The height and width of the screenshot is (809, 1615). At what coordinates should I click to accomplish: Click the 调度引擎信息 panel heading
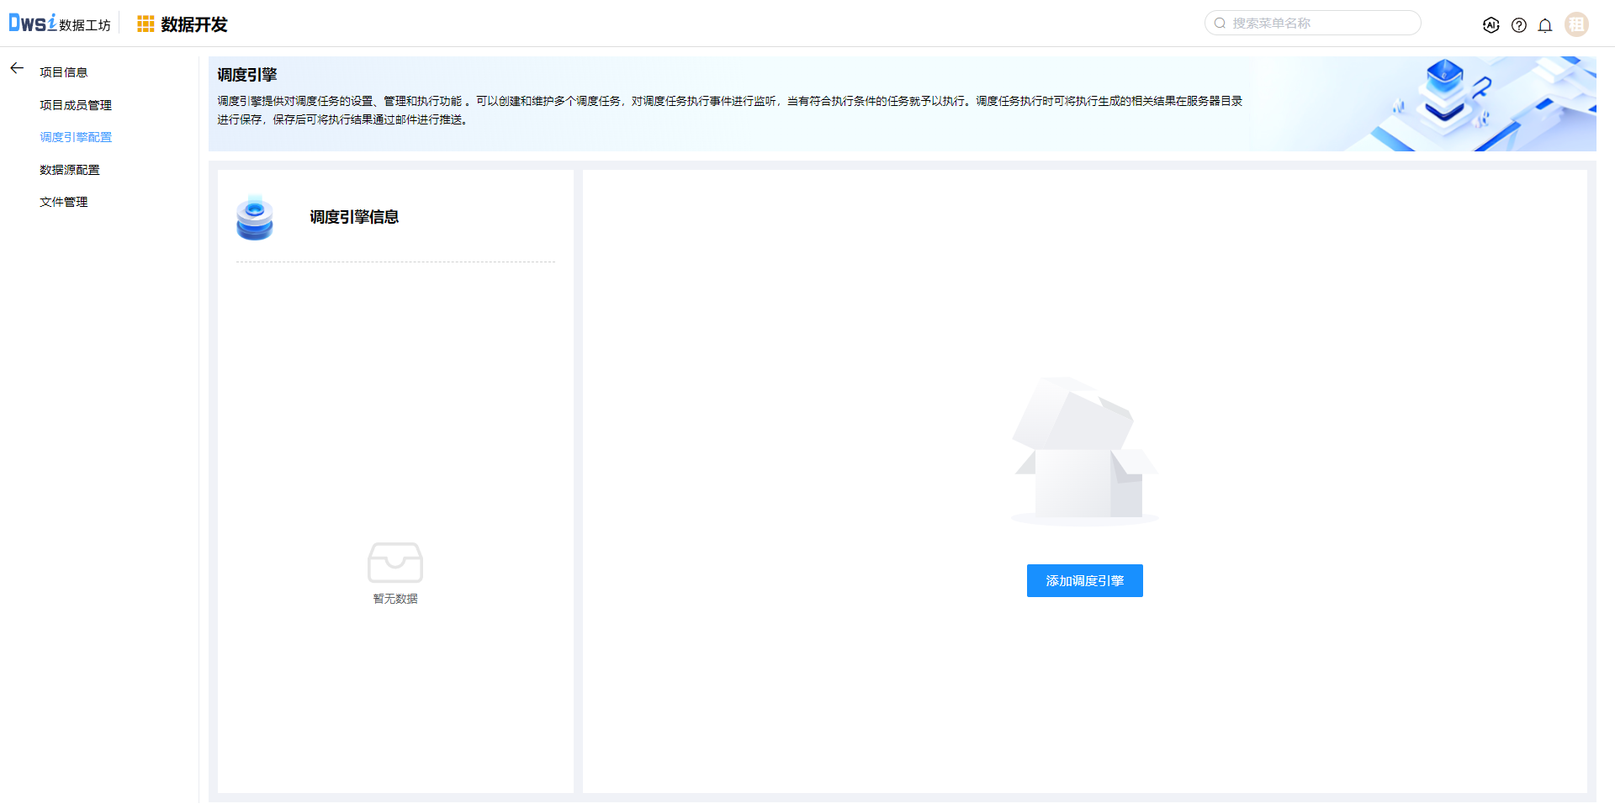coord(354,217)
